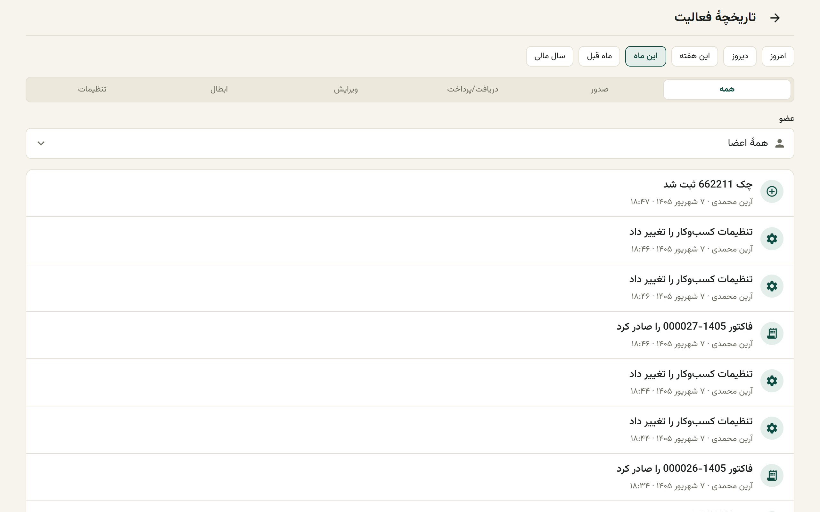Select the همه tab
820x512 pixels.
point(727,89)
